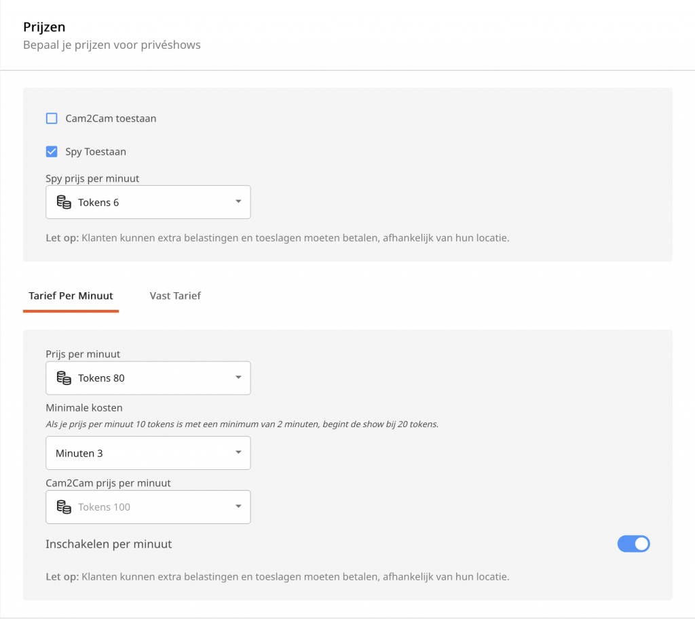
Task: Expand the Spy prijs per minuut dropdown arrow
Action: click(238, 202)
